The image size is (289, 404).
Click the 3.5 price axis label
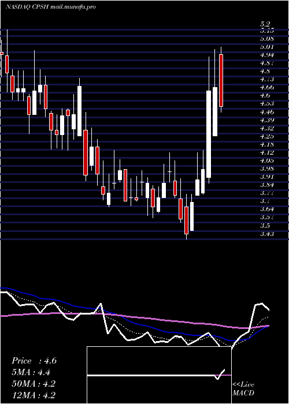(265, 226)
